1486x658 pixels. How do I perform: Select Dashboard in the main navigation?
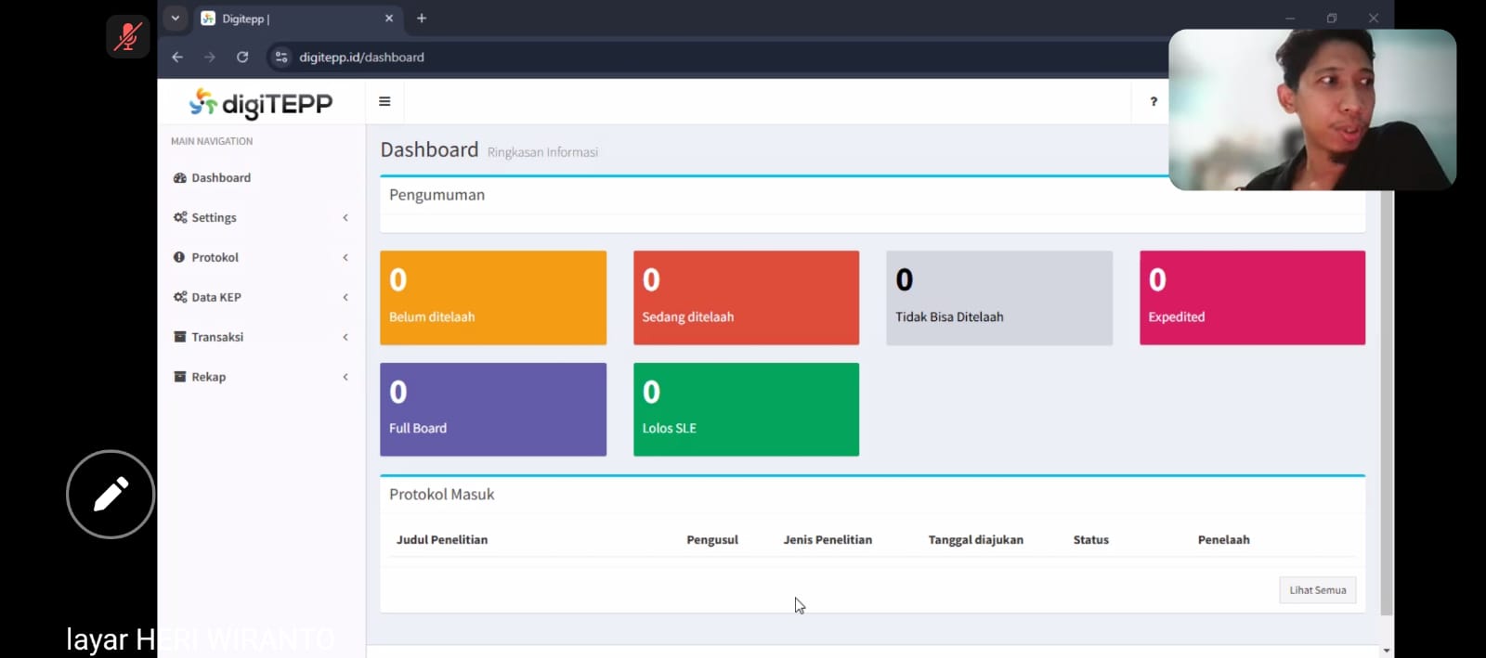(x=221, y=177)
